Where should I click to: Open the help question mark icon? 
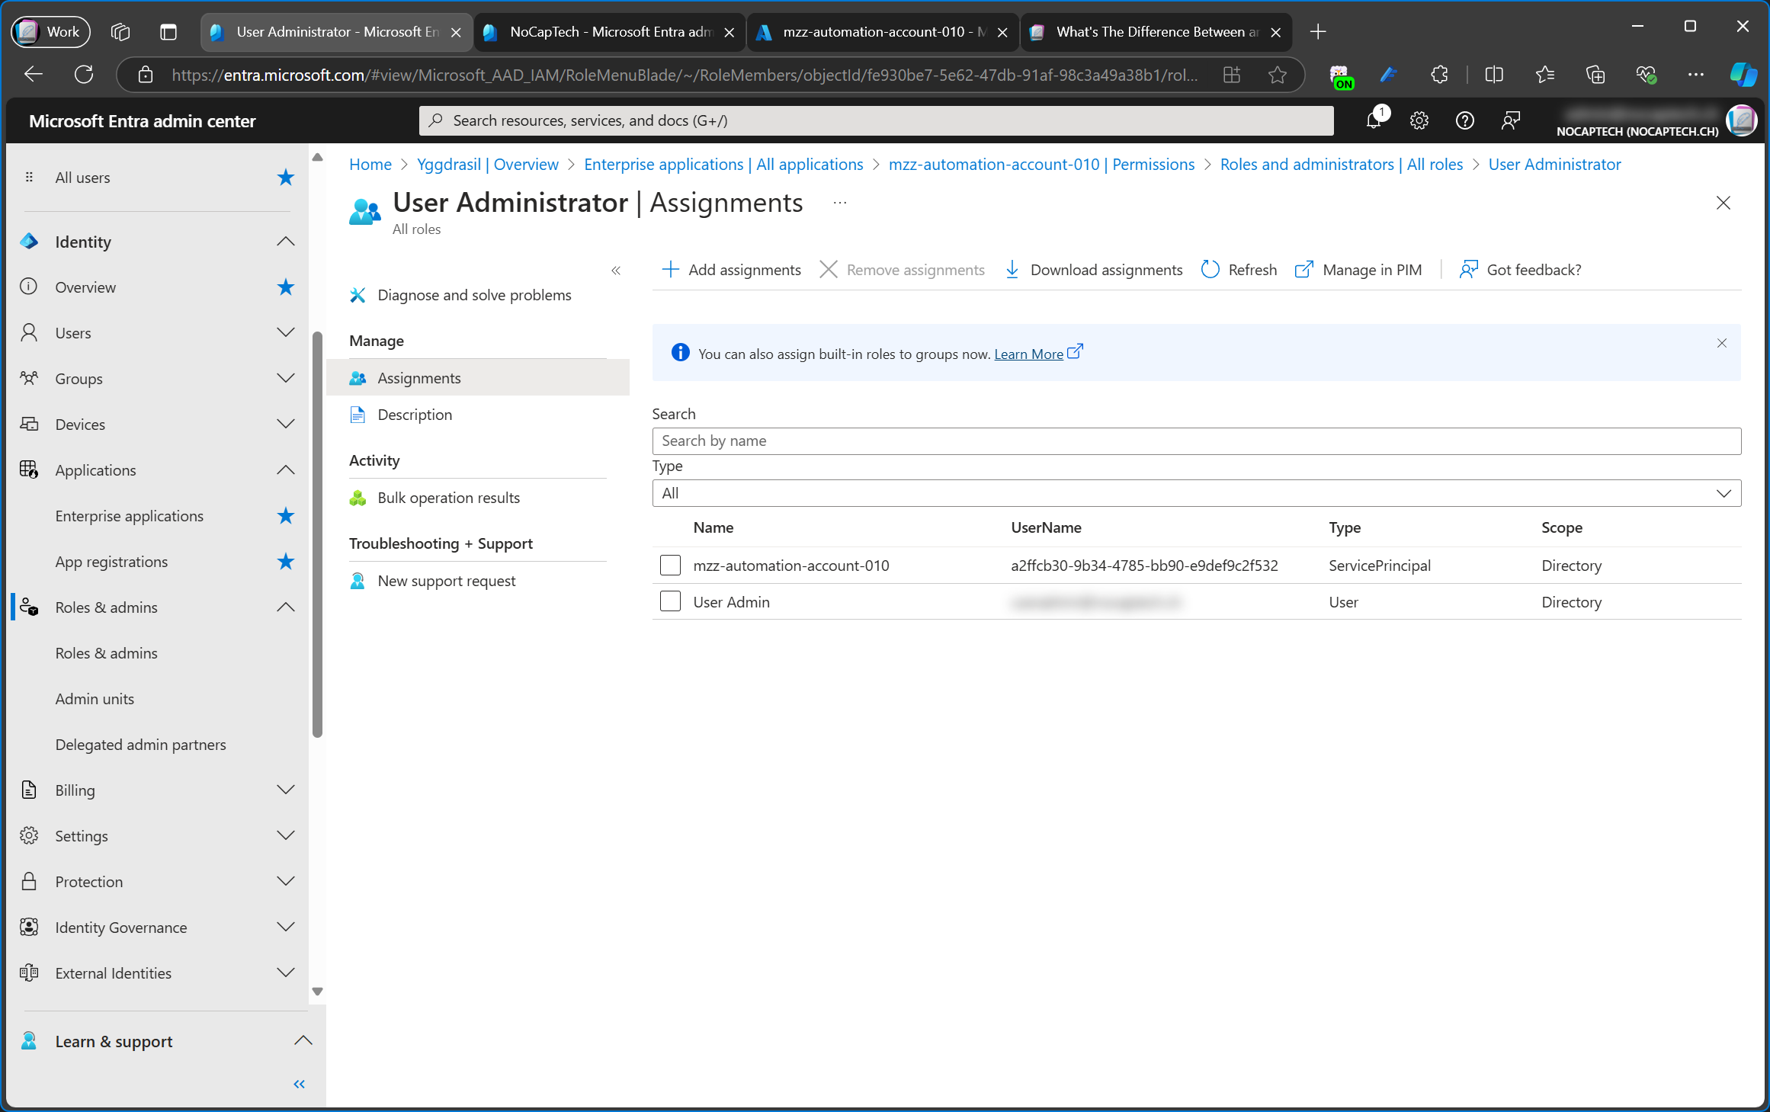pos(1464,120)
